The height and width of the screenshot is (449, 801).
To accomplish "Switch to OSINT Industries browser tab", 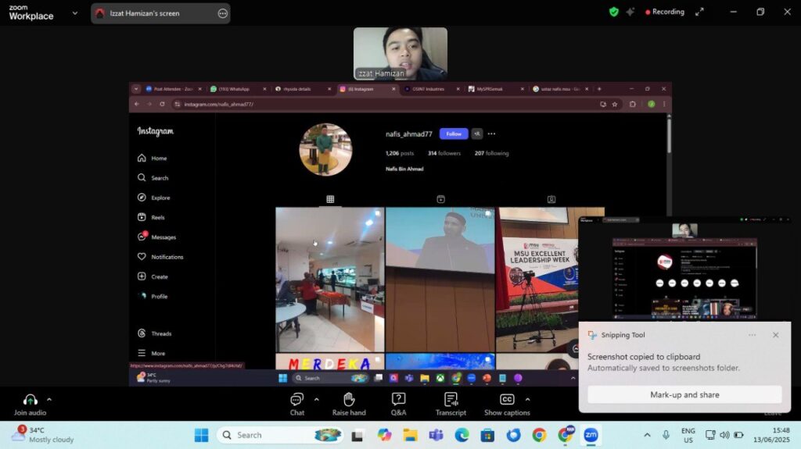I will pos(428,89).
